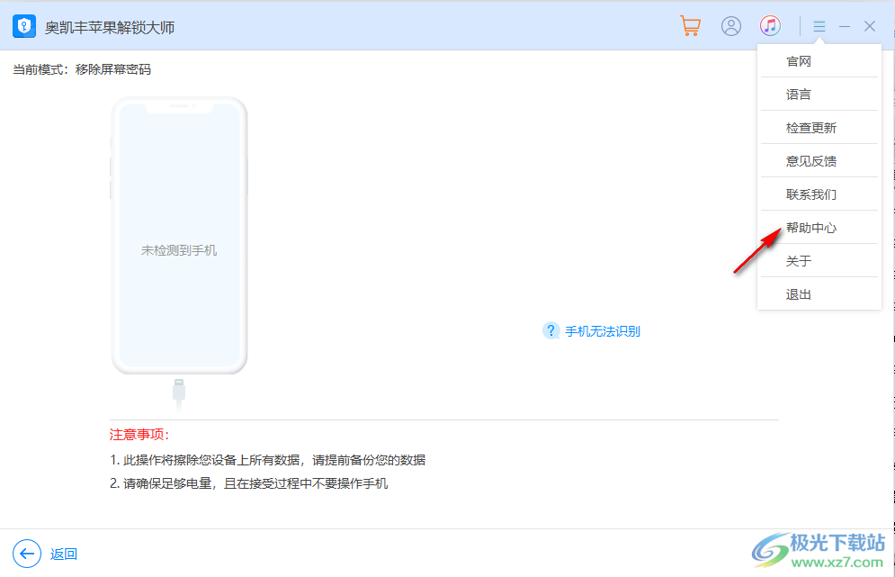Select 官网 from the menu

point(819,61)
